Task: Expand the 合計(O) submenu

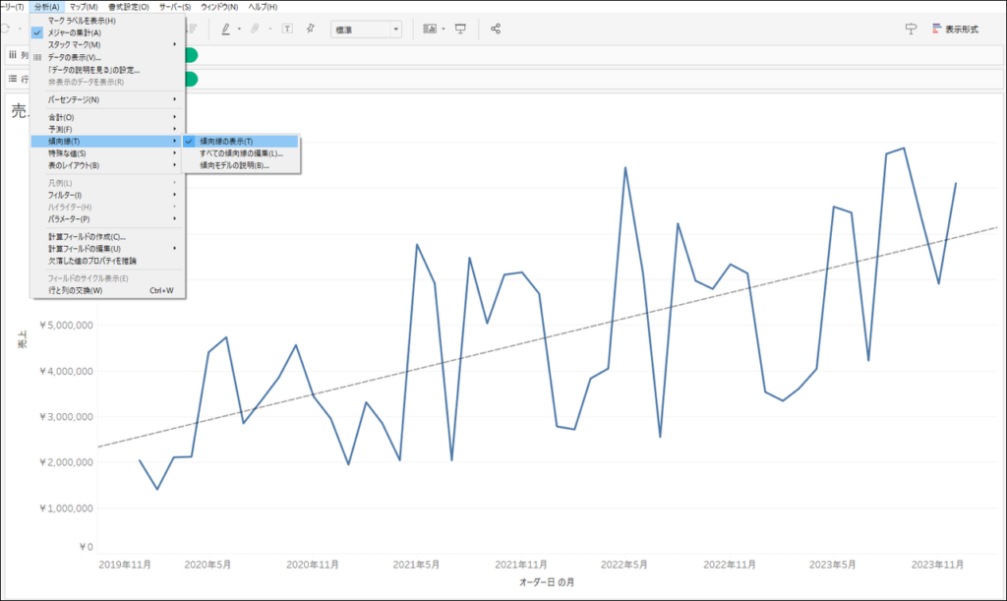Action: (61, 117)
